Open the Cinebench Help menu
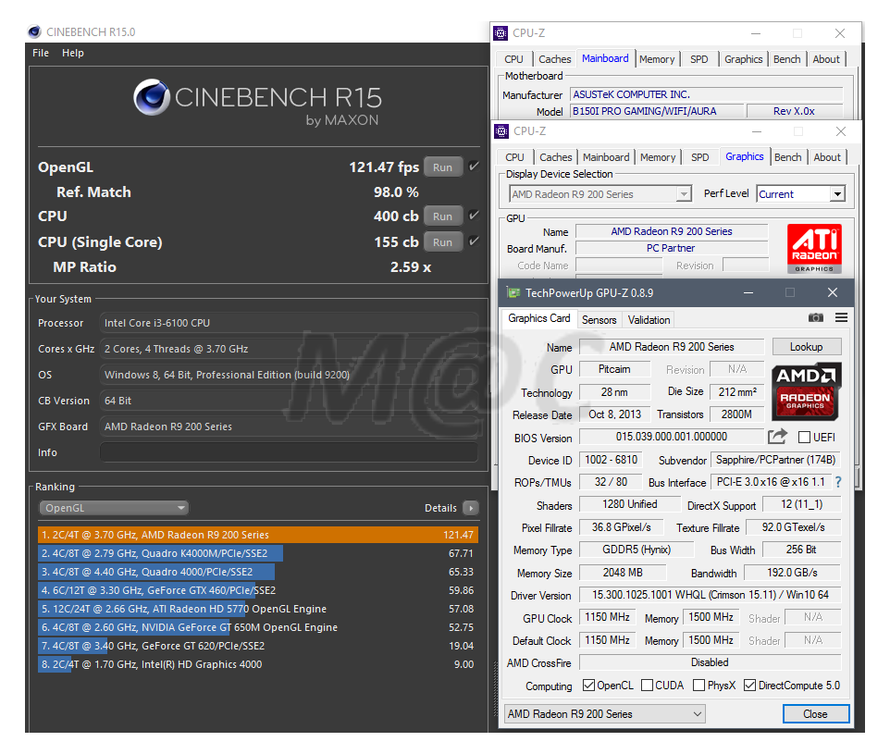 click(x=73, y=53)
